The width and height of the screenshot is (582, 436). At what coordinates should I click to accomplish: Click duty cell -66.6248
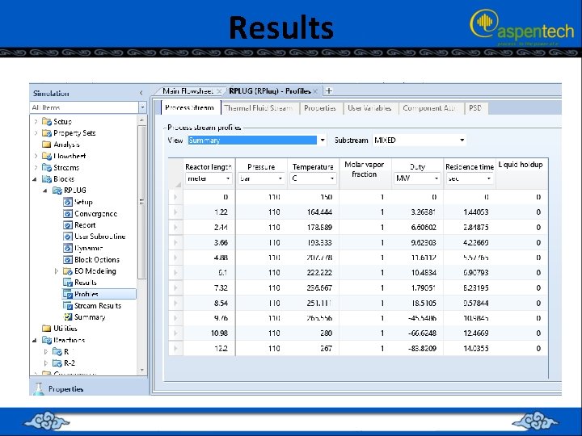pos(417,333)
